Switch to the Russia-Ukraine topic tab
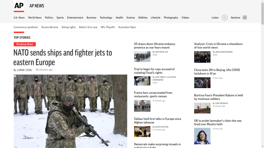 (50, 27)
